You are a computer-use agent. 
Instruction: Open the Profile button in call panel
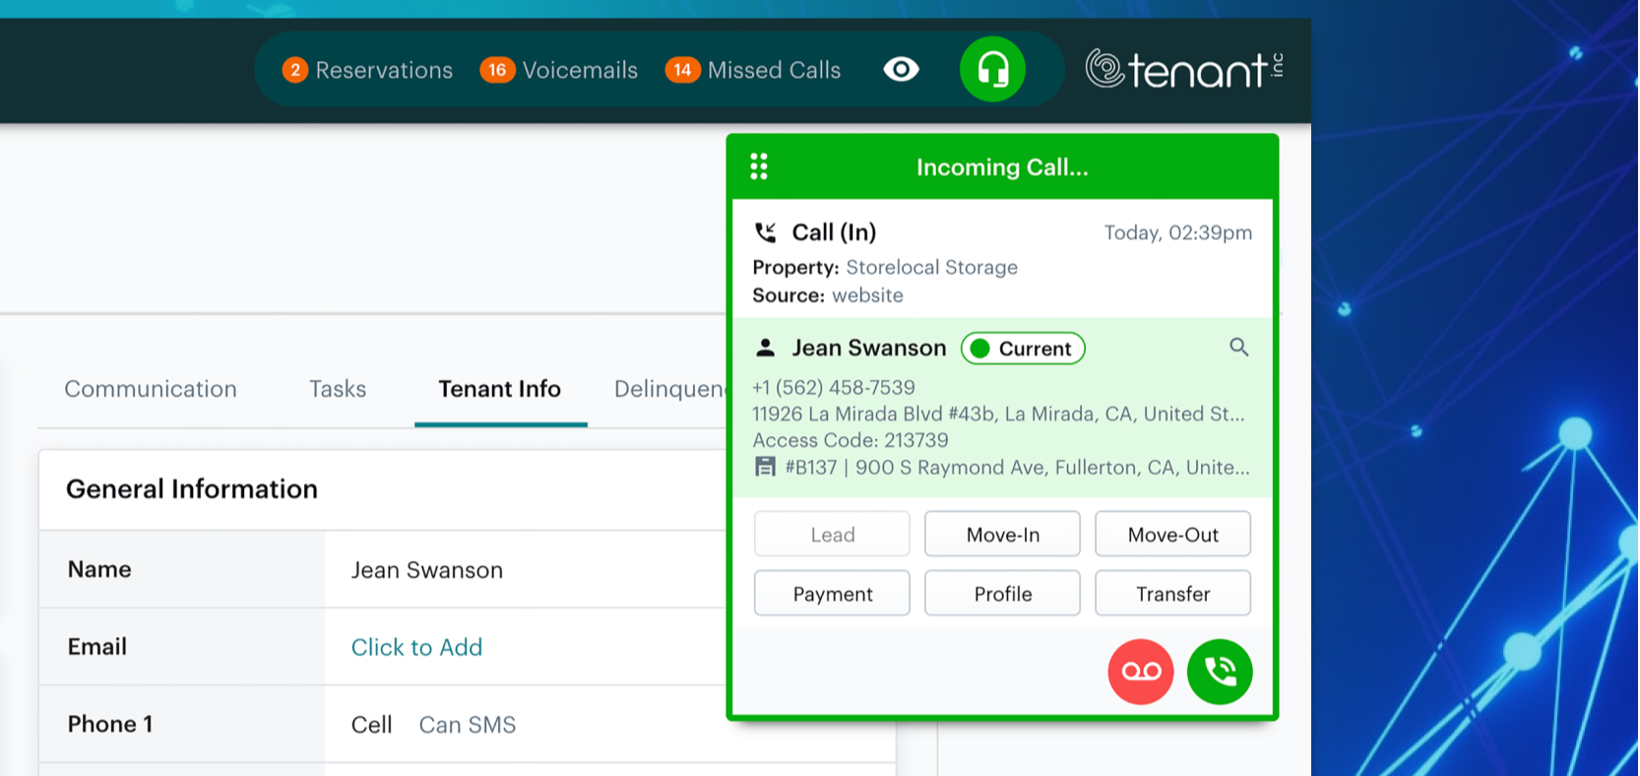click(x=1002, y=594)
